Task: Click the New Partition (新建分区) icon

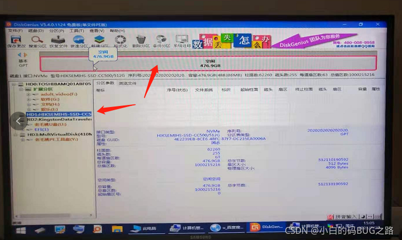Action: point(100,42)
